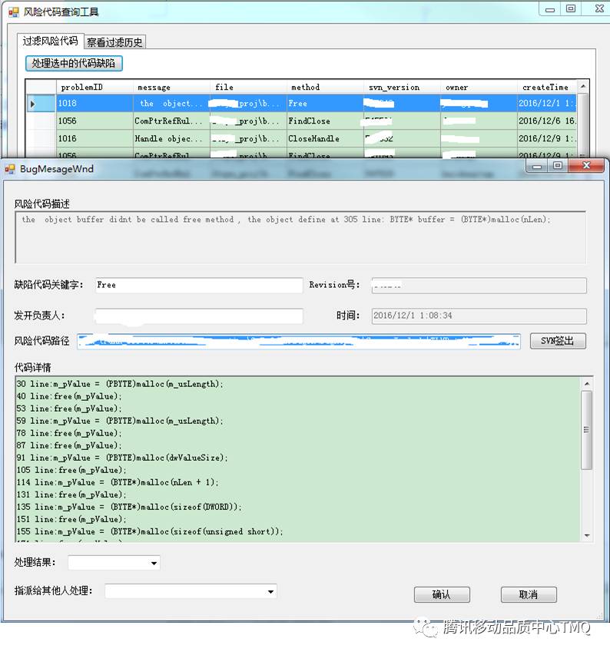
Task: Switch to the 过滤风险代码 tab
Action: [x=50, y=41]
